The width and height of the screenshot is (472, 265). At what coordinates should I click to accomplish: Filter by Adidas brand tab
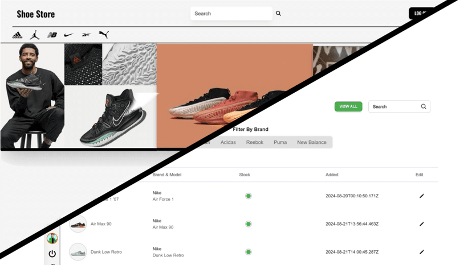pos(228,142)
